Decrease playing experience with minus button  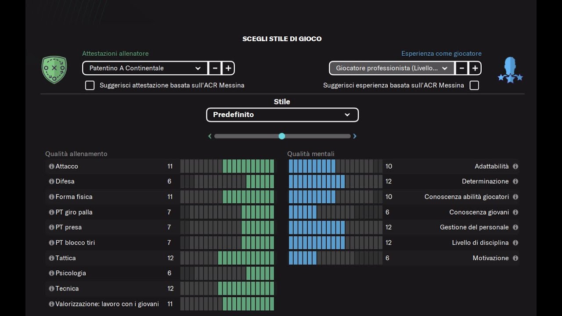(461, 68)
